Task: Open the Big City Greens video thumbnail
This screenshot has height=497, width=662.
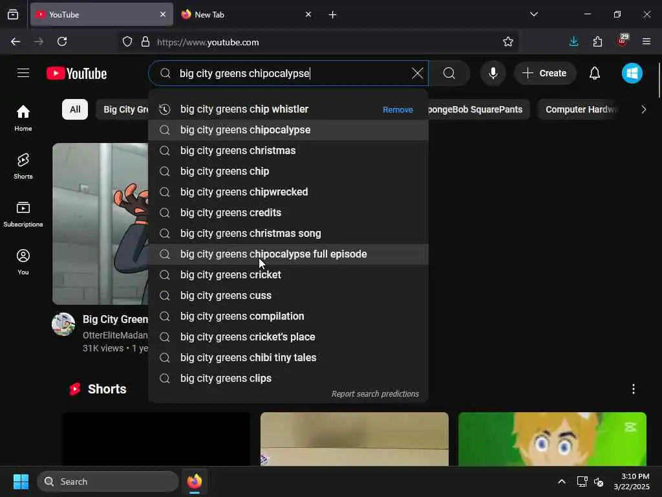Action: coord(100,223)
